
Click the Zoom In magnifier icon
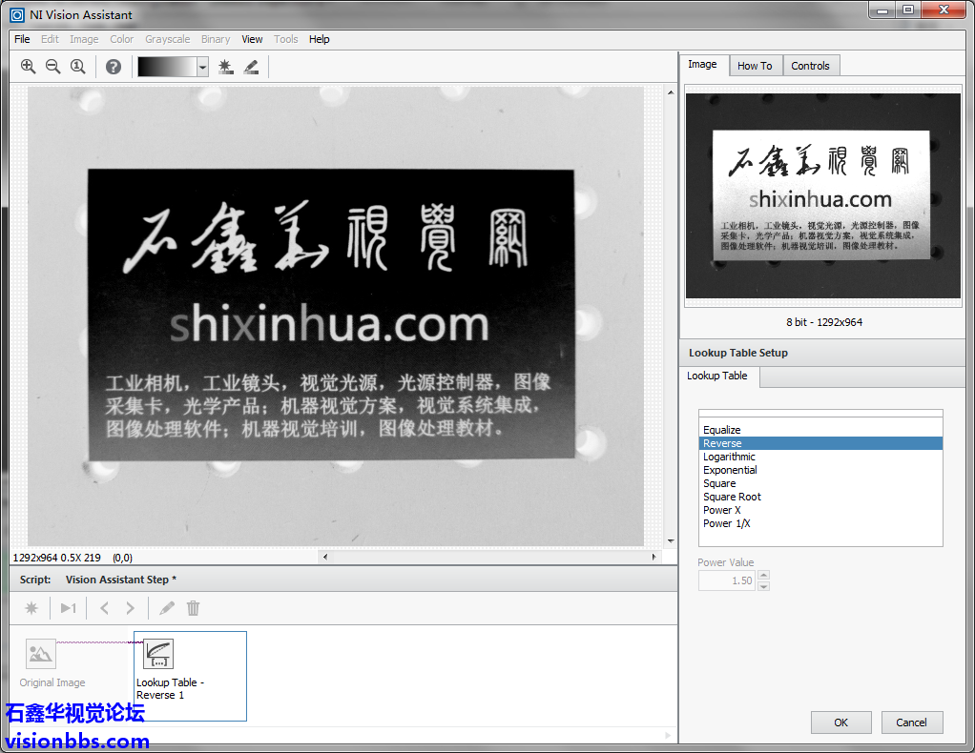pos(28,67)
